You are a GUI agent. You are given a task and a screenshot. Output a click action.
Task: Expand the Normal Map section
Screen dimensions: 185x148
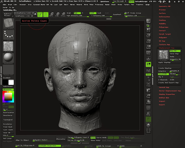tap(164, 87)
